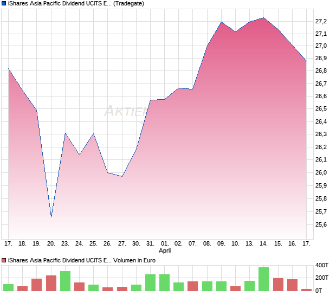
Task: Click the 0T volume axis label
Action: click(x=319, y=291)
